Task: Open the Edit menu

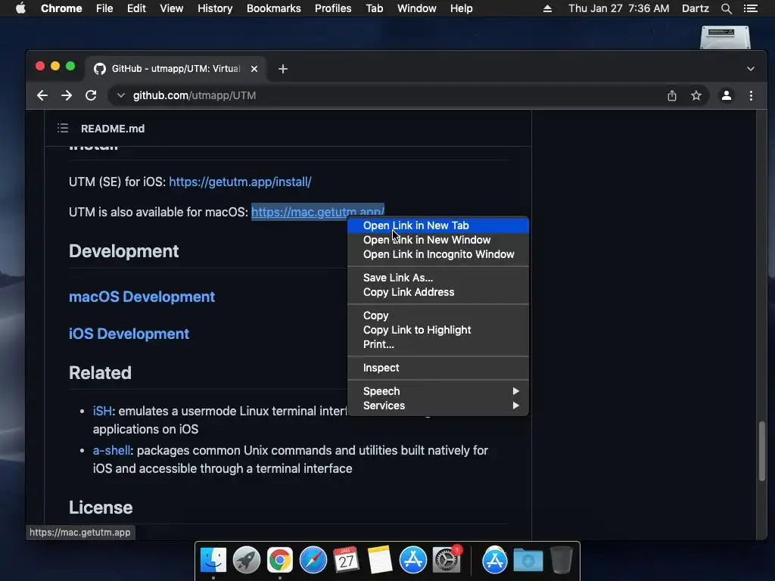Action: click(x=136, y=8)
